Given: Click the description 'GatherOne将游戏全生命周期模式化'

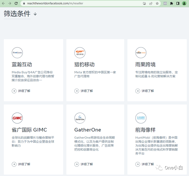Looking at the screenshot, I should pyautogui.click(x=94, y=143).
